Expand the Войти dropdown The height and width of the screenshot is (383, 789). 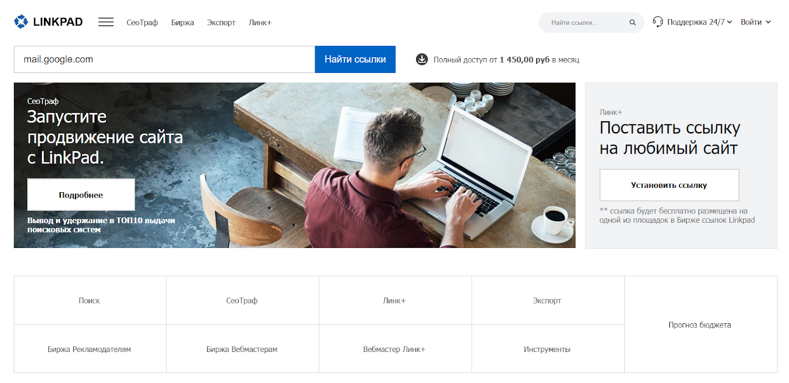click(755, 22)
